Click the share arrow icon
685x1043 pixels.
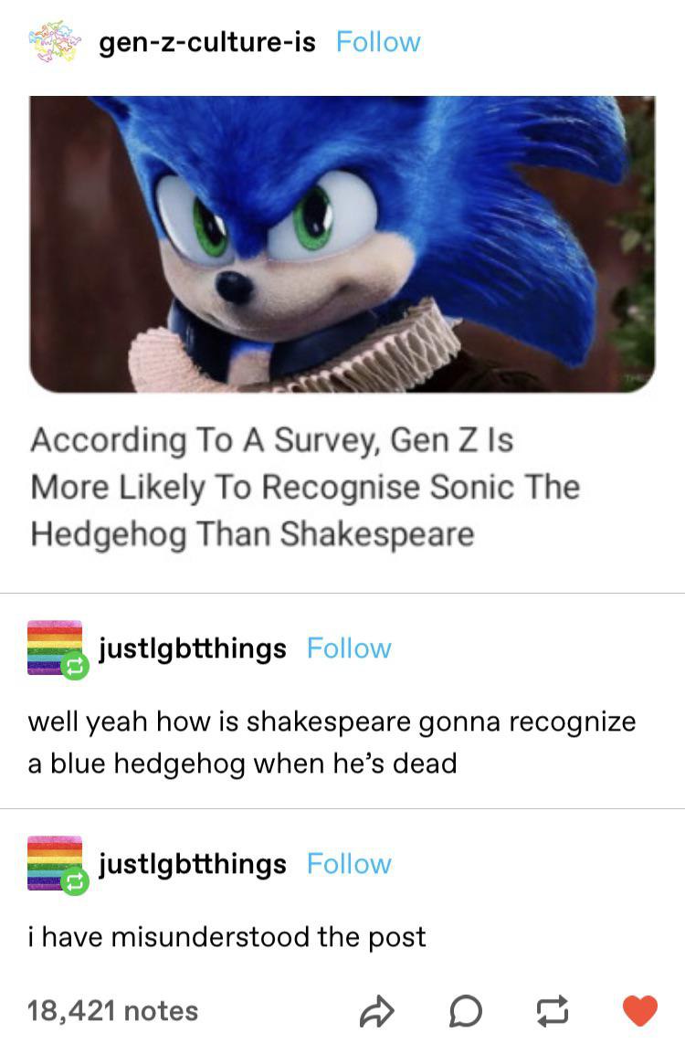tap(376, 1012)
